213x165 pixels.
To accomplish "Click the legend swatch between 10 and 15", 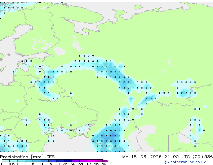I will (45, 161).
